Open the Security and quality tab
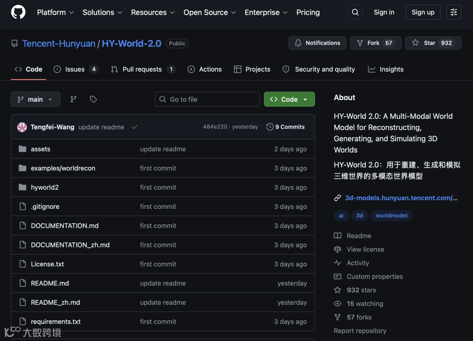473x341 pixels. (x=318, y=69)
